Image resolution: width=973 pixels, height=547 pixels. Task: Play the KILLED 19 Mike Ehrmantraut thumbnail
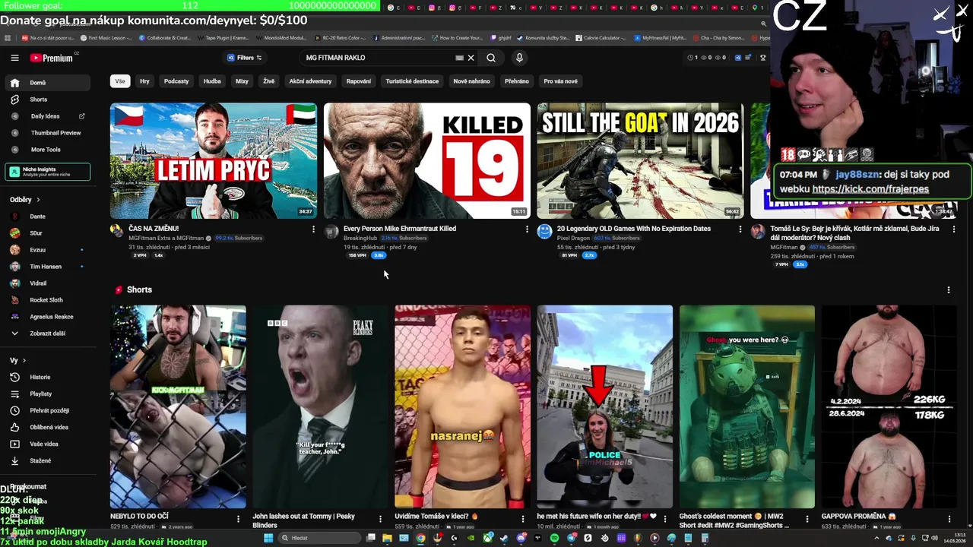(x=427, y=161)
